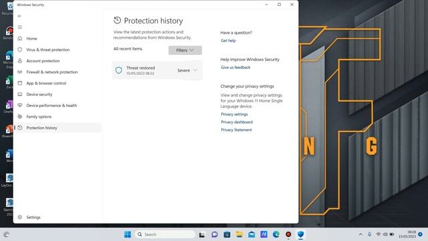Click the Windows Security shield in taskbar
This screenshot has height=241, width=428.
coord(300,234)
